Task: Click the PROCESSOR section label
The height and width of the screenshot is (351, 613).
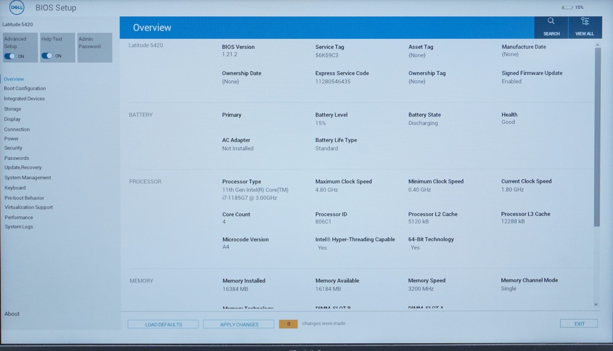Action: click(x=145, y=182)
